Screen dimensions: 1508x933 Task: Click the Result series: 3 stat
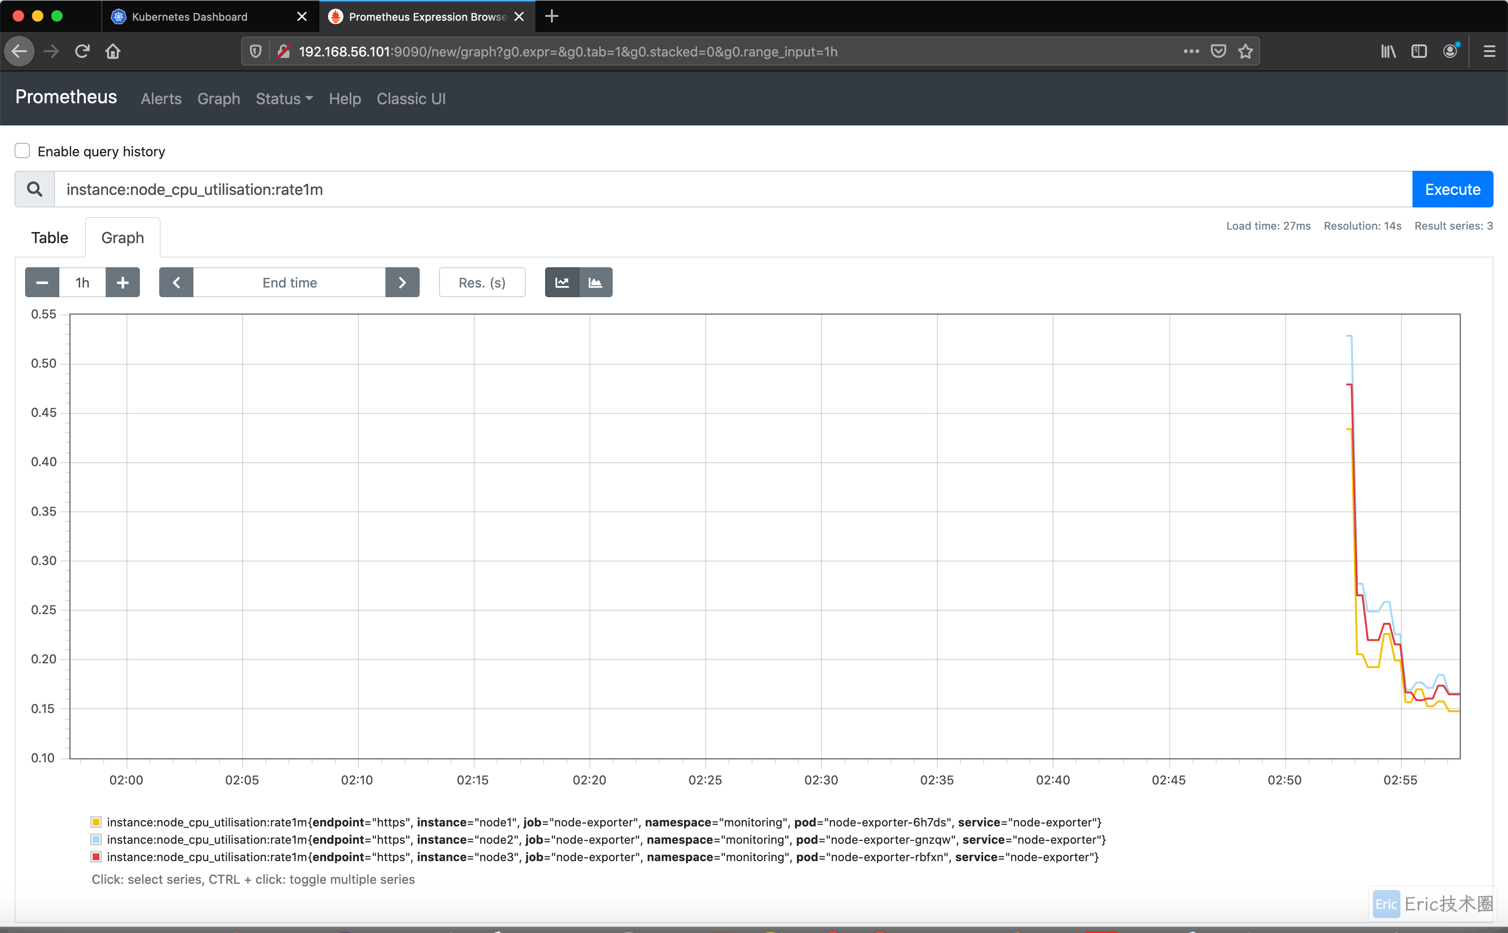tap(1453, 226)
